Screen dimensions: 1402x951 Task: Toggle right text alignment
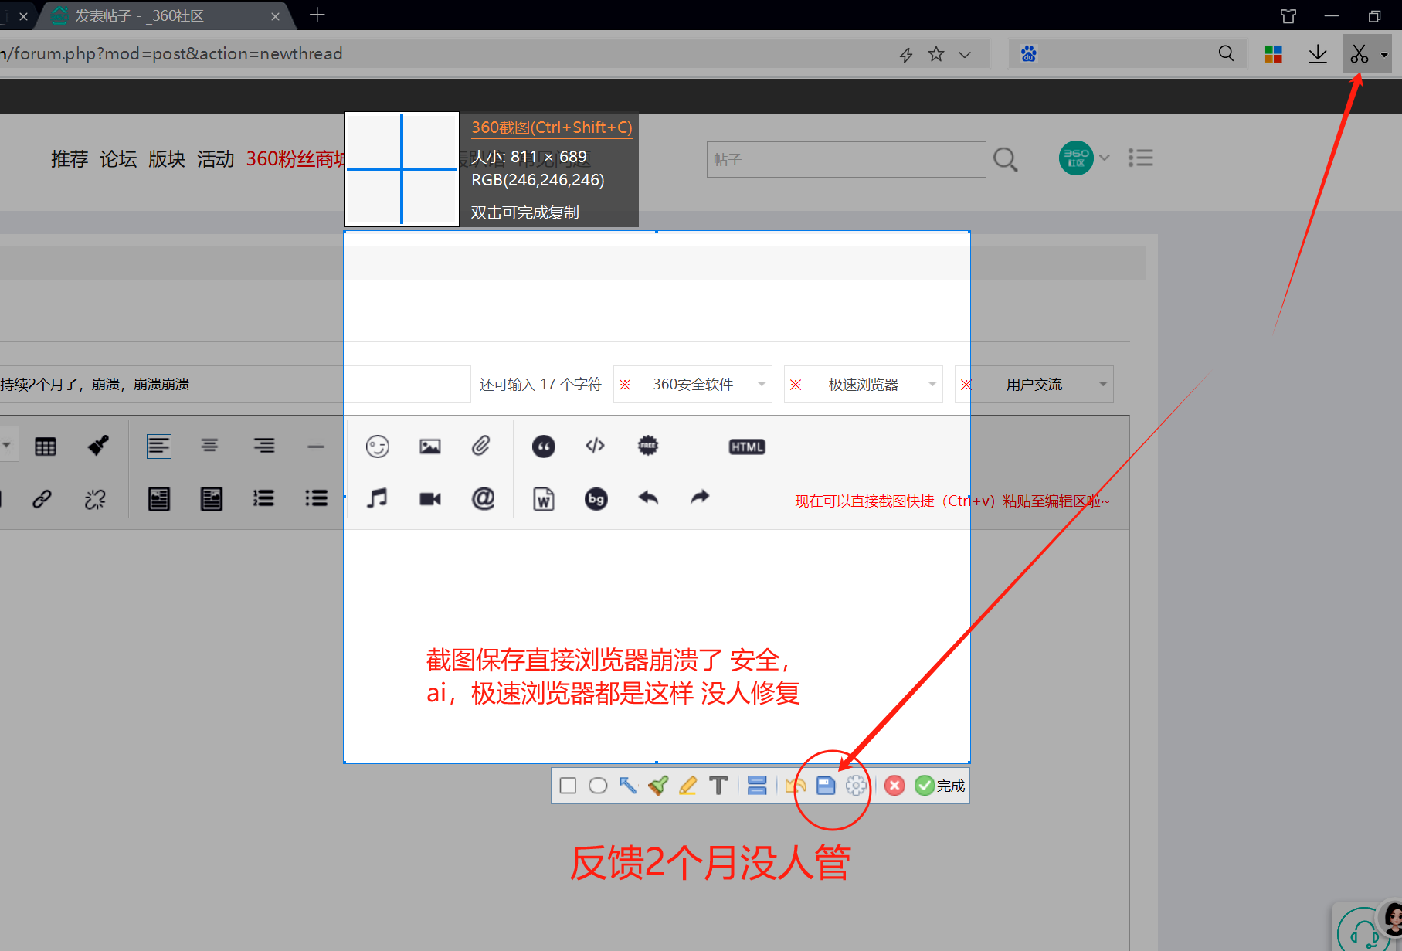click(x=263, y=446)
